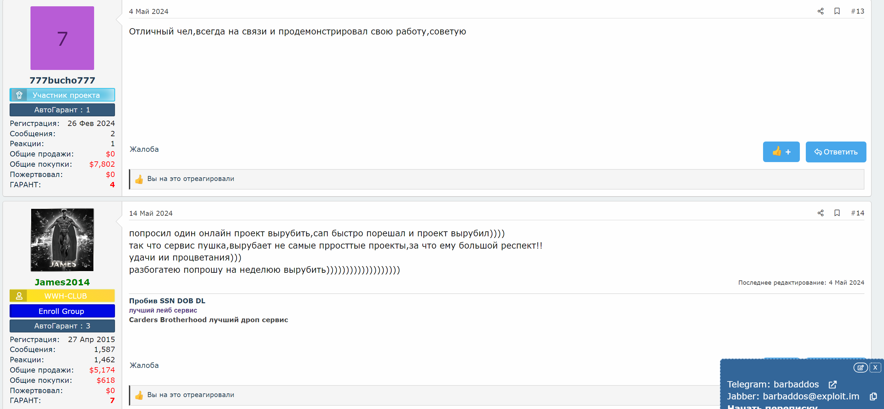Reply to post #13 with Ответить
Image resolution: width=884 pixels, height=409 pixels.
[x=836, y=152]
